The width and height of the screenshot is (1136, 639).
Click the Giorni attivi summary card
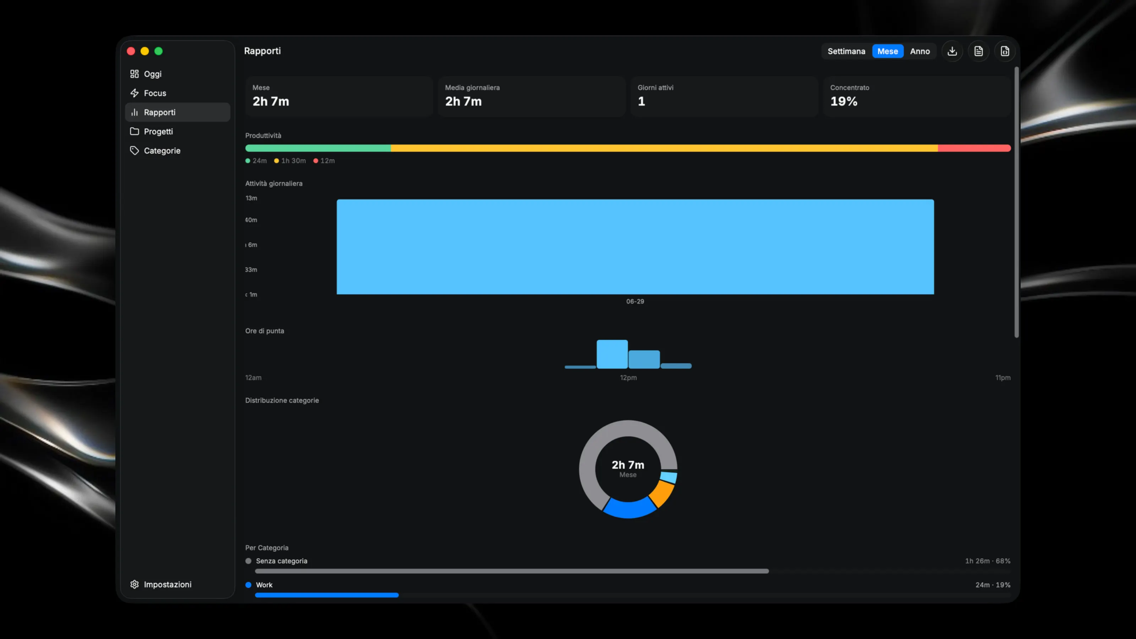click(x=724, y=96)
